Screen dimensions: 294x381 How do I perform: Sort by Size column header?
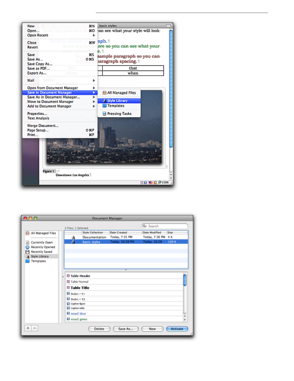tap(177, 233)
